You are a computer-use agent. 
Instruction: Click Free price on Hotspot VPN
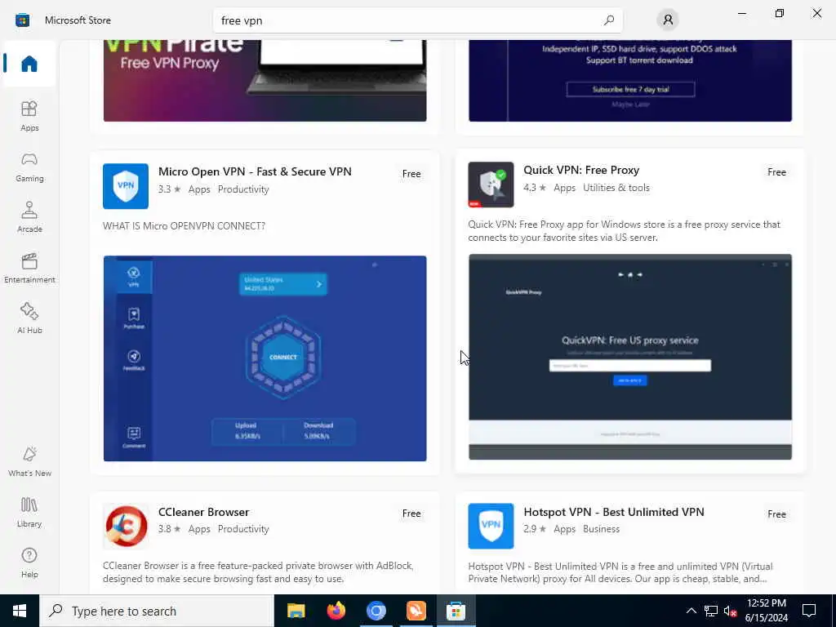click(x=777, y=514)
